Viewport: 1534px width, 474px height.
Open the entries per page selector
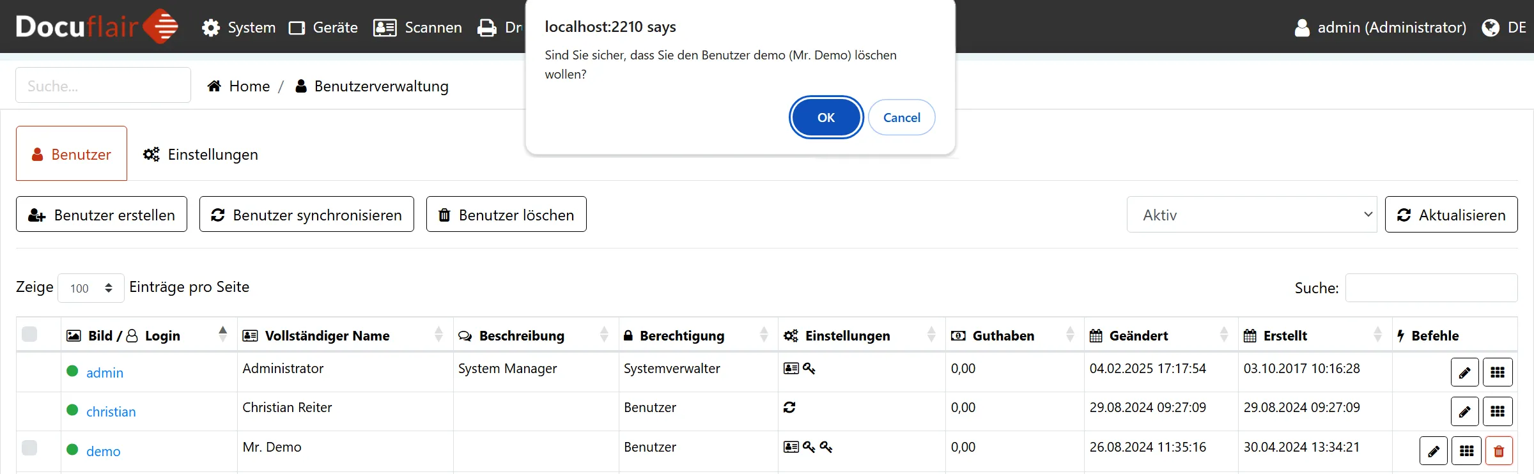91,288
